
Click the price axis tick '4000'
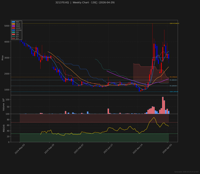(x=7, y=42)
